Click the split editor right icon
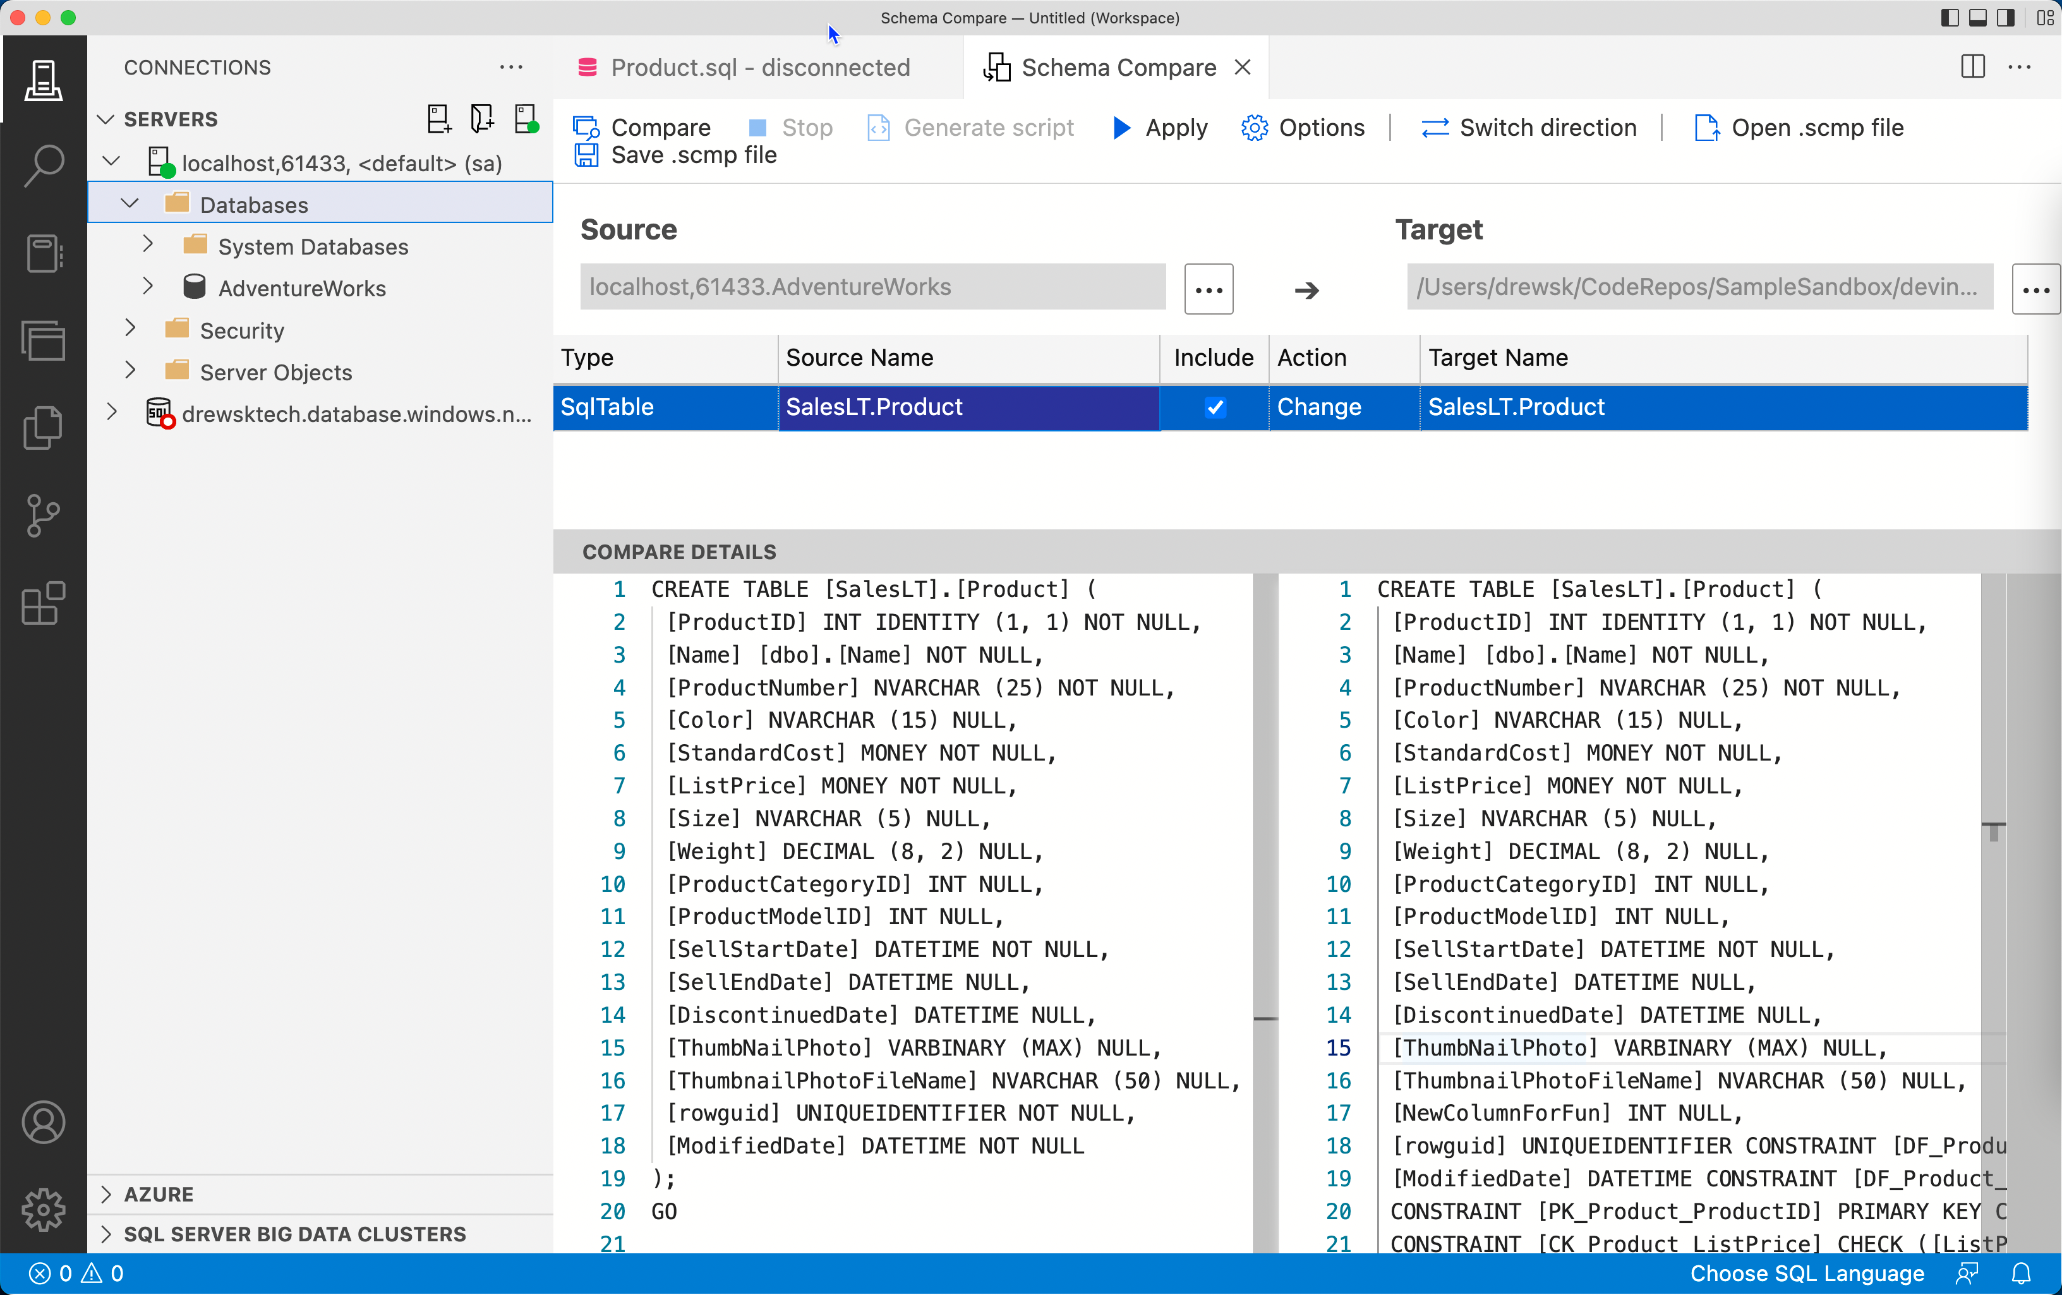The image size is (2062, 1295). tap(1973, 67)
